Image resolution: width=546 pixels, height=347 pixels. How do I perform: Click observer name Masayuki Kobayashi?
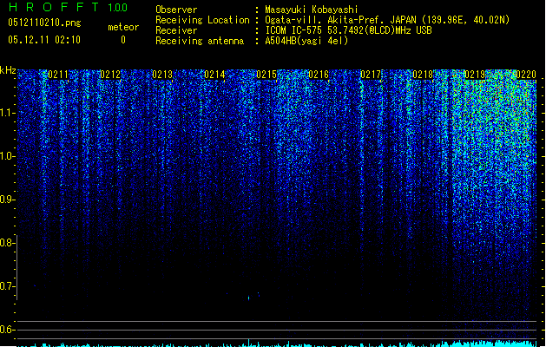(x=312, y=10)
